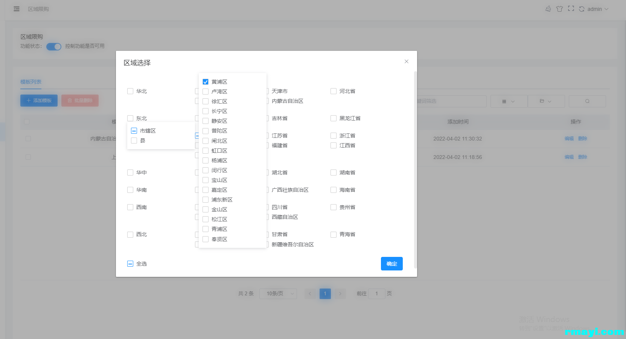The image size is (626, 339).
Task: Check the 浙江省 checkbox
Action: pyautogui.click(x=334, y=136)
